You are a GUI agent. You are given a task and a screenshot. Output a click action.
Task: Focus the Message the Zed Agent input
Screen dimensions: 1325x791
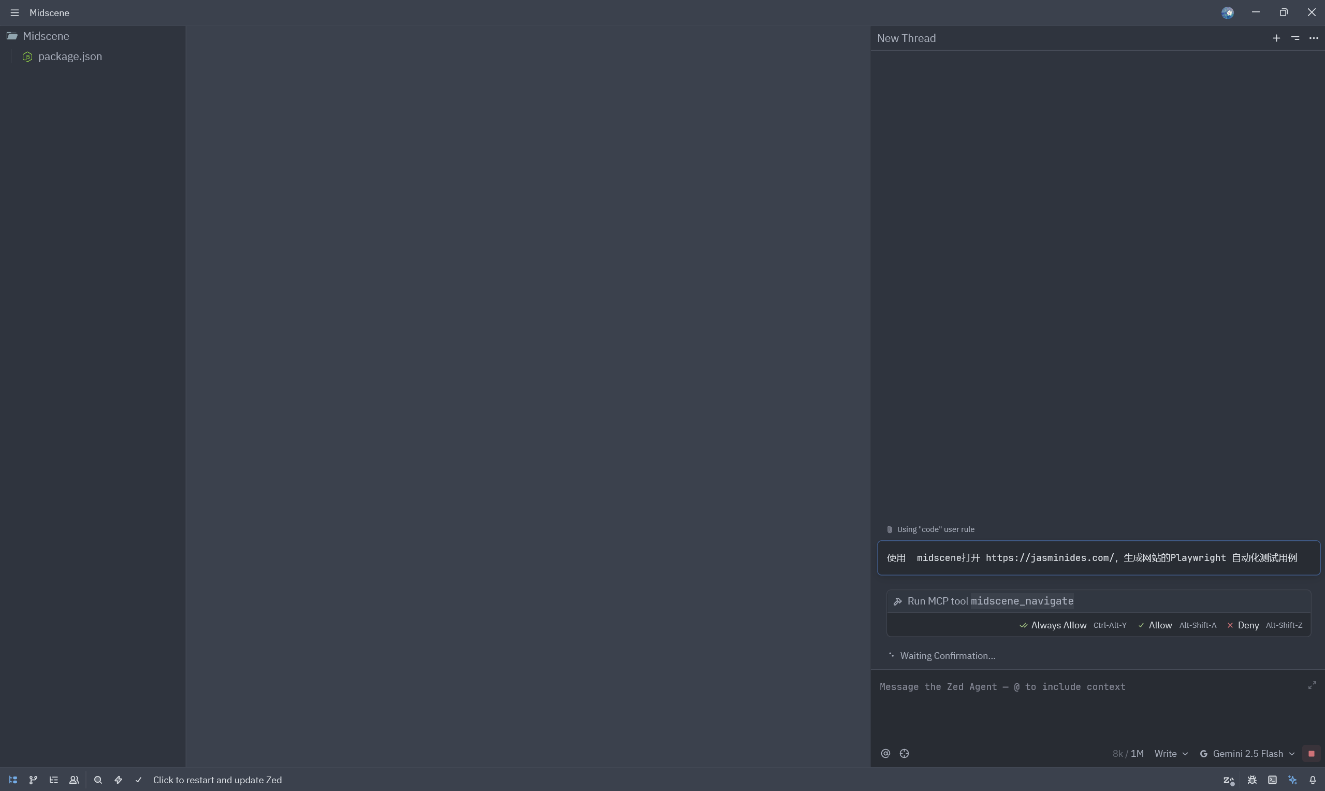[1091, 703]
